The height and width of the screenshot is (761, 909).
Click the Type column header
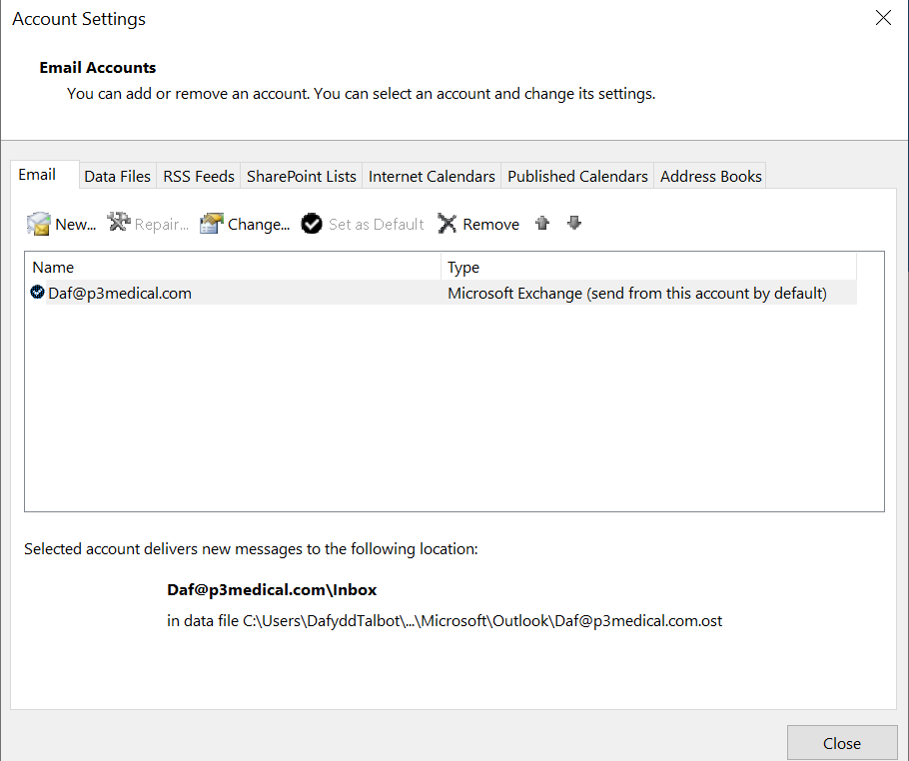tap(648, 268)
